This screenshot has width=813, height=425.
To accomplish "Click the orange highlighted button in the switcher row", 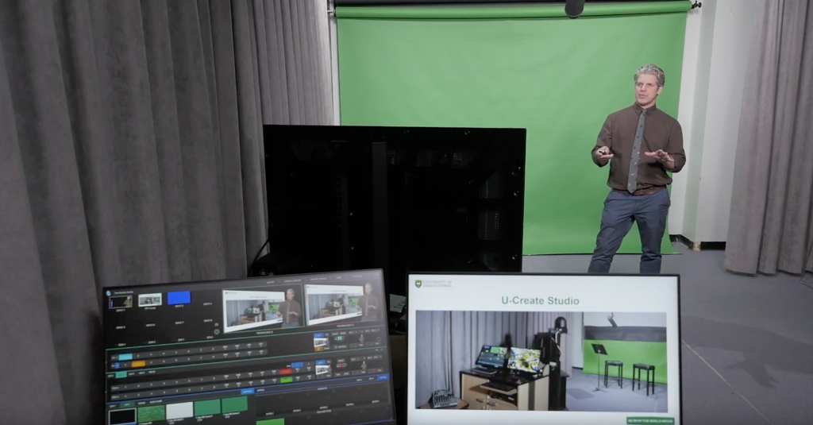I will pyautogui.click(x=138, y=365).
